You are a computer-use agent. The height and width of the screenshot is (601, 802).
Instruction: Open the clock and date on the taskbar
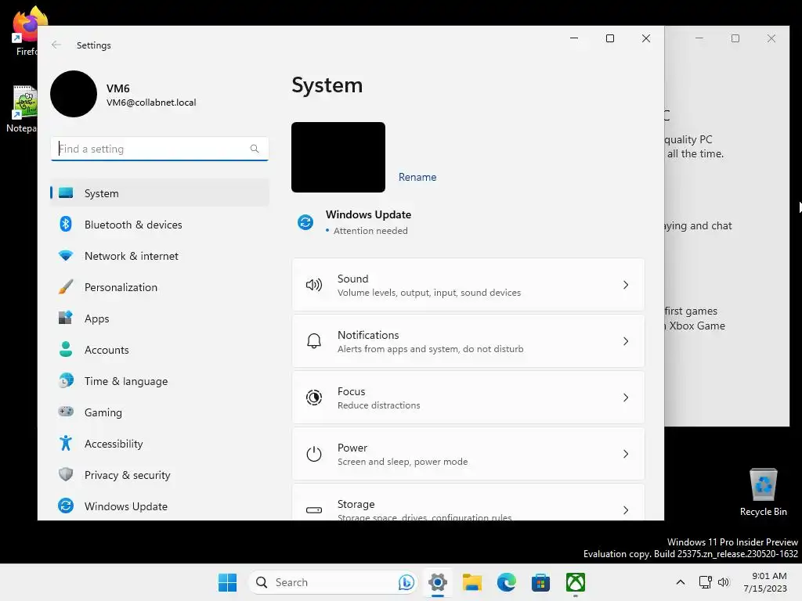click(765, 582)
